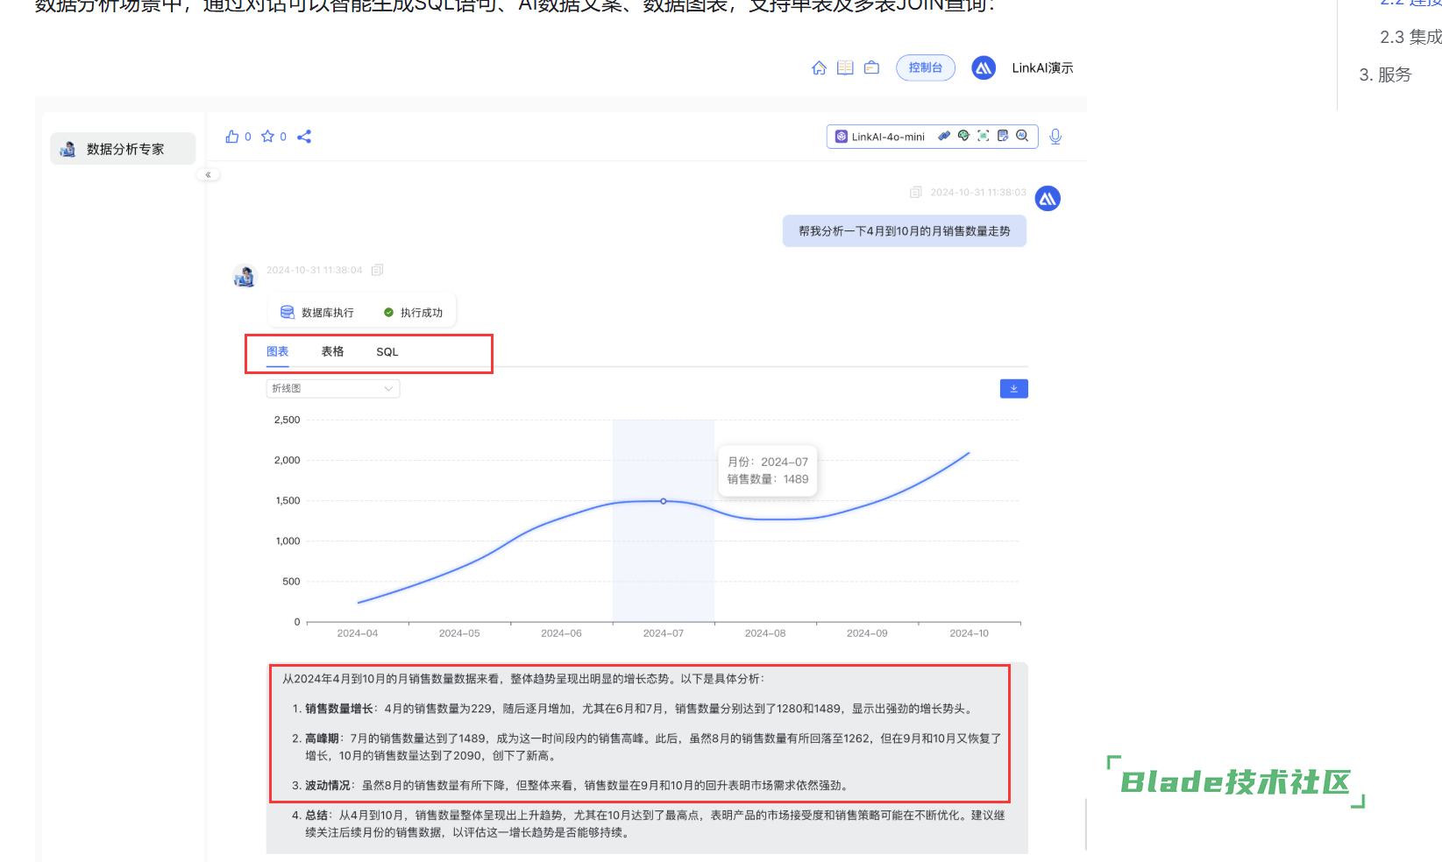Switch to the SQL tab
The height and width of the screenshot is (862, 1442).
pos(387,352)
